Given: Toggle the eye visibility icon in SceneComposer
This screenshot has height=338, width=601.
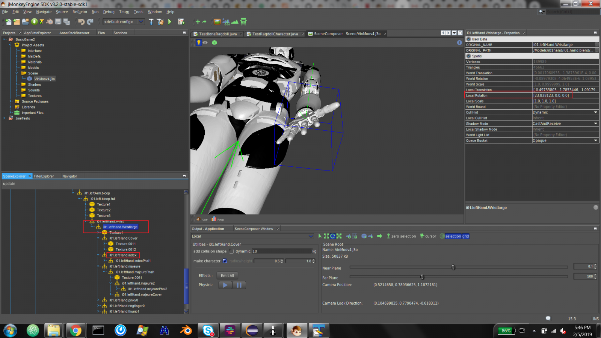Looking at the screenshot, I should pyautogui.click(x=205, y=42).
